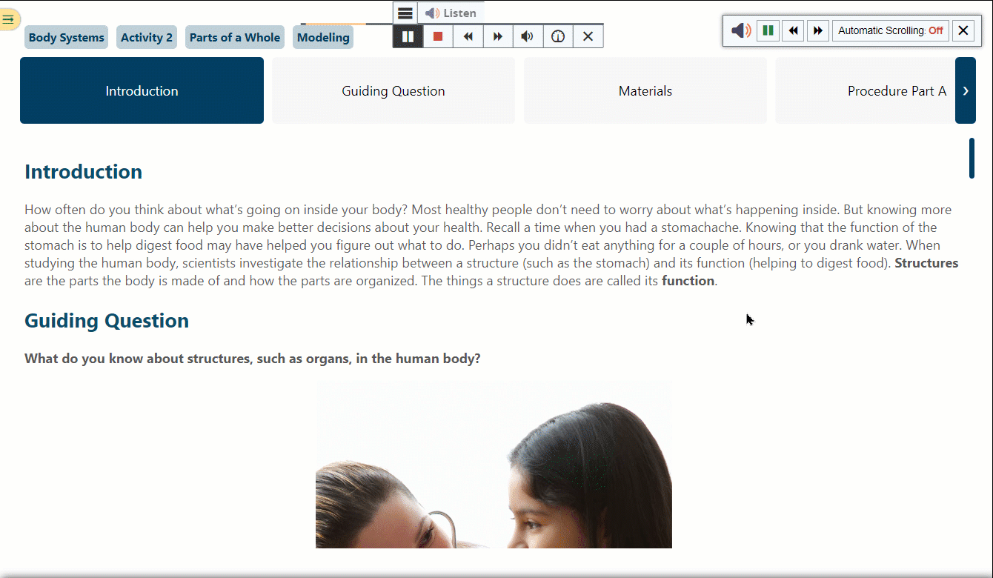Screen dimensions: 993x578
Task: Switch to the Guiding Question tab
Action: click(x=393, y=91)
